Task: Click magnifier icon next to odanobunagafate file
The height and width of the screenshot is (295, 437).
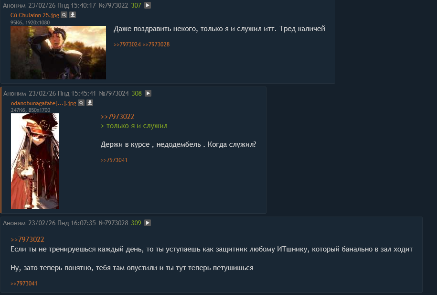Action: pos(81,103)
